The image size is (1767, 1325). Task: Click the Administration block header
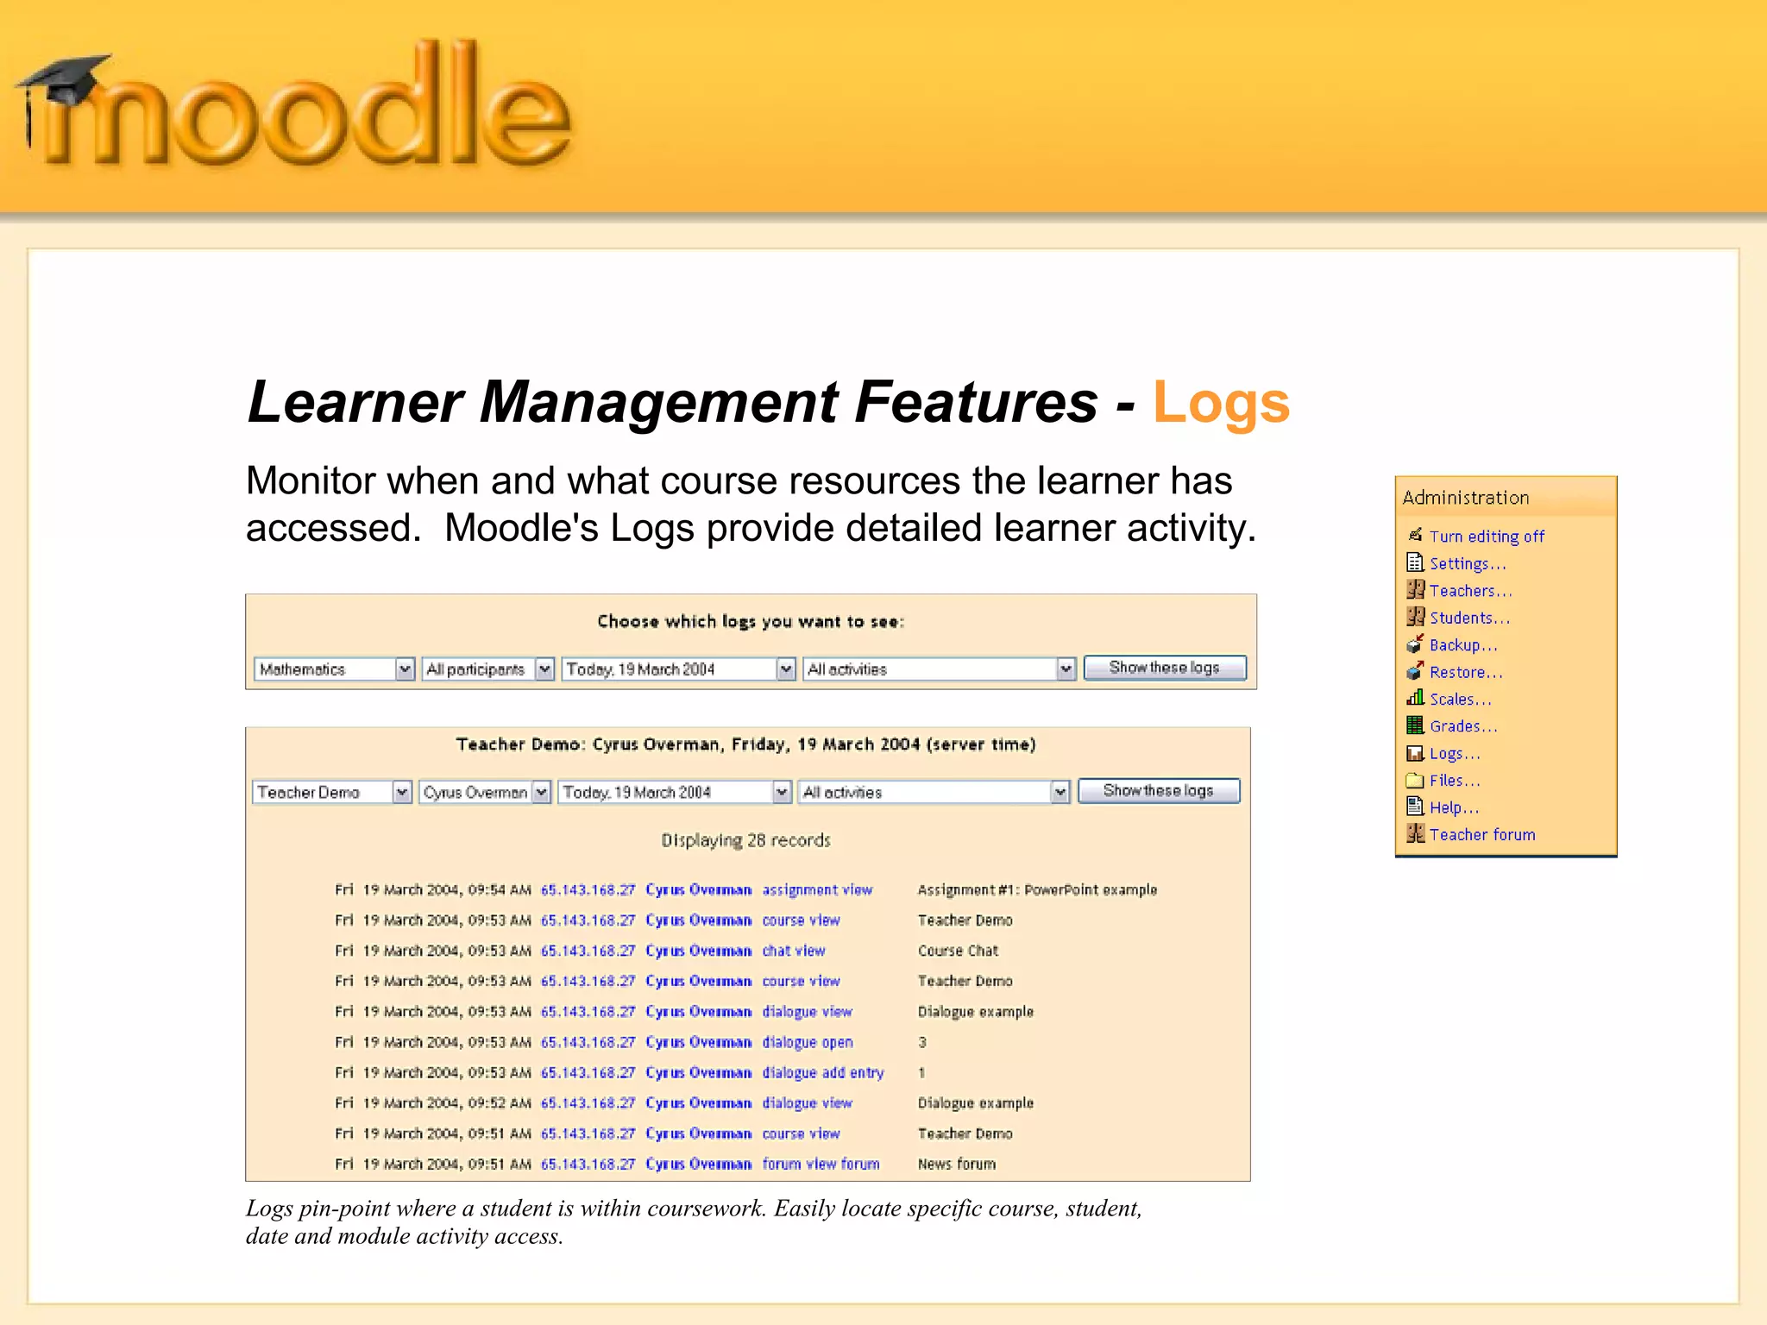point(1506,497)
